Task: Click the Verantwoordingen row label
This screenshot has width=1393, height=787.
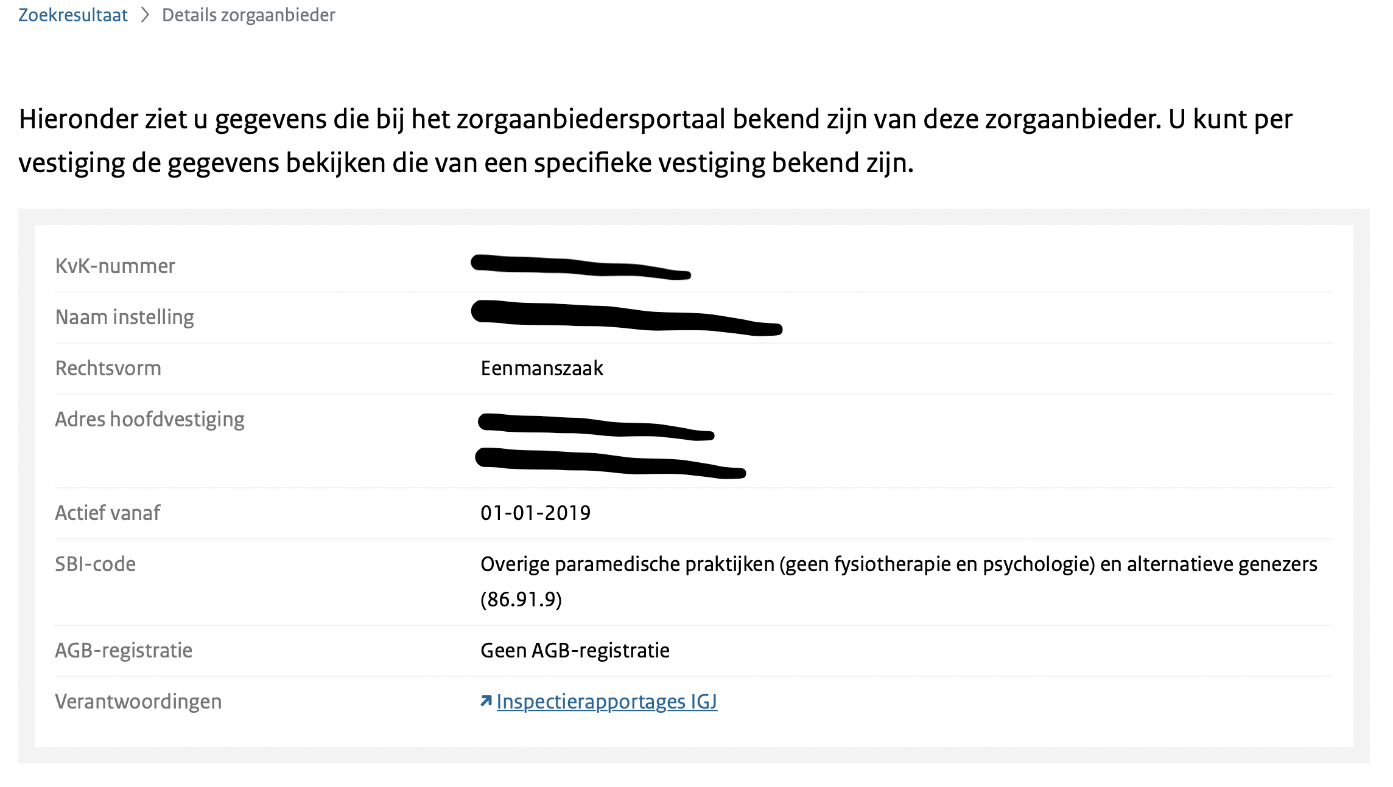Action: pyautogui.click(x=139, y=701)
